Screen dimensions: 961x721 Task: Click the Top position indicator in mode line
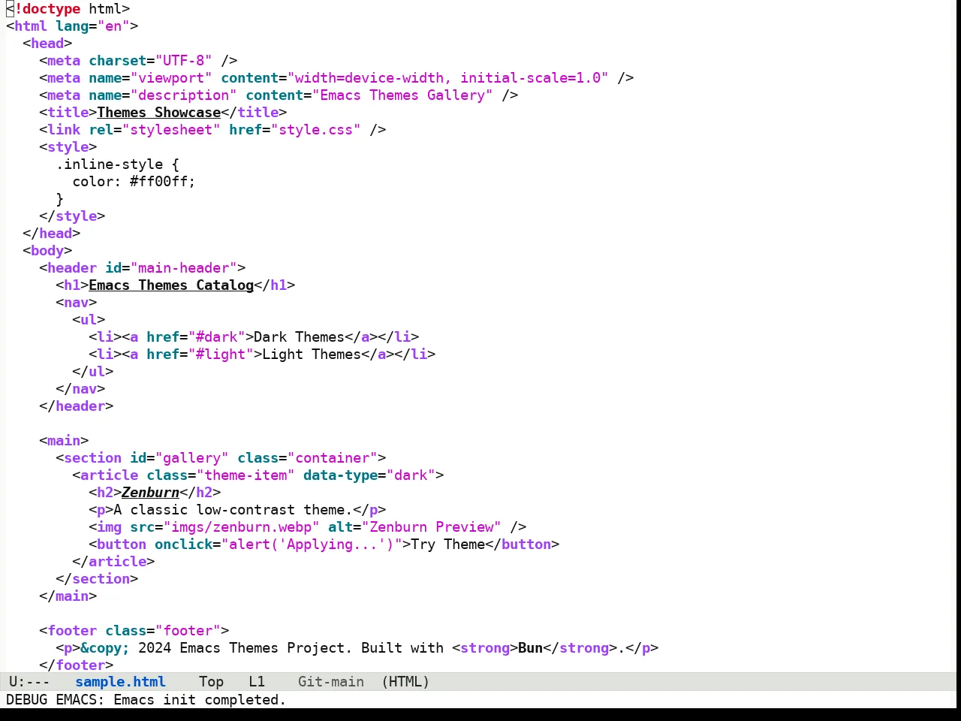(x=211, y=682)
